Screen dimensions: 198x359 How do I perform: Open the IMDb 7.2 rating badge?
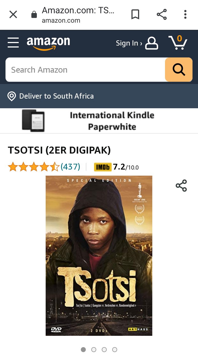click(x=116, y=167)
